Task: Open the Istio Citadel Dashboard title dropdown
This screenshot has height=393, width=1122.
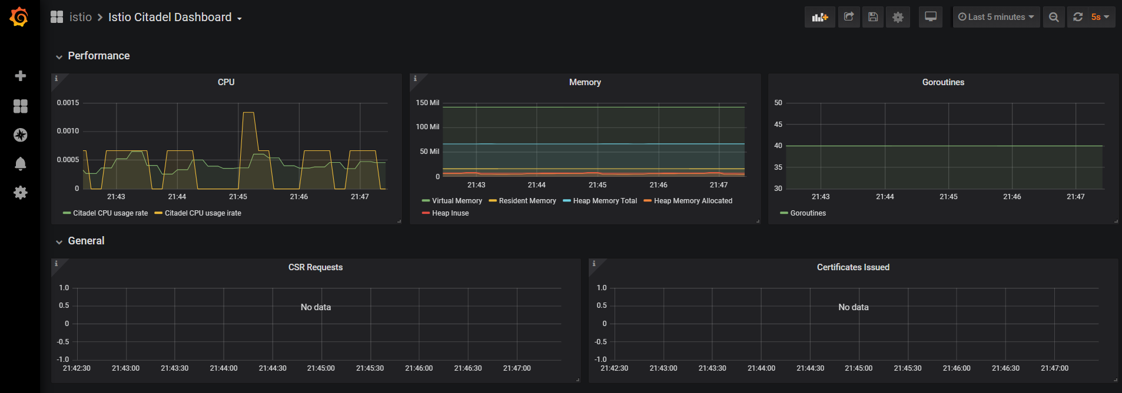Action: click(x=175, y=18)
